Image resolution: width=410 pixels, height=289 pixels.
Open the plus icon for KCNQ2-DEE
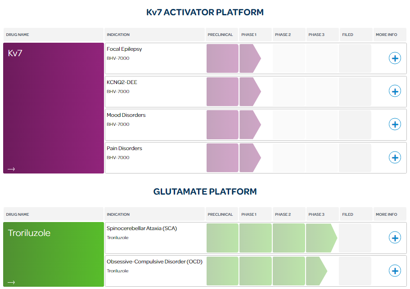[395, 91]
